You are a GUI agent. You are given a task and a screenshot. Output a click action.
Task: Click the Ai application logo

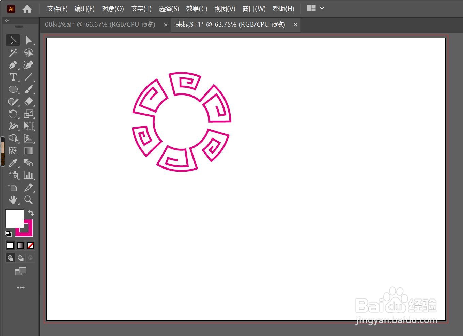click(11, 9)
